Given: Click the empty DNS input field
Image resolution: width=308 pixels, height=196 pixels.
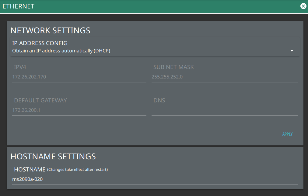Looking at the screenshot, I should 224,110.
